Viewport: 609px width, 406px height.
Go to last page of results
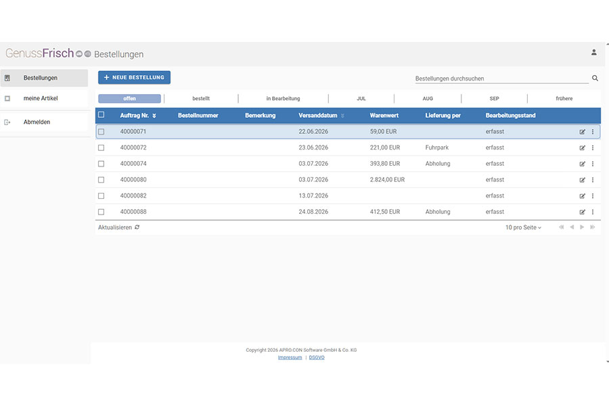point(592,227)
